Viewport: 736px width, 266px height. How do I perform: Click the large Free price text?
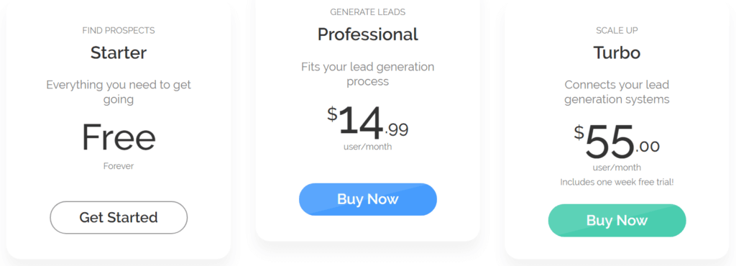pos(119,137)
